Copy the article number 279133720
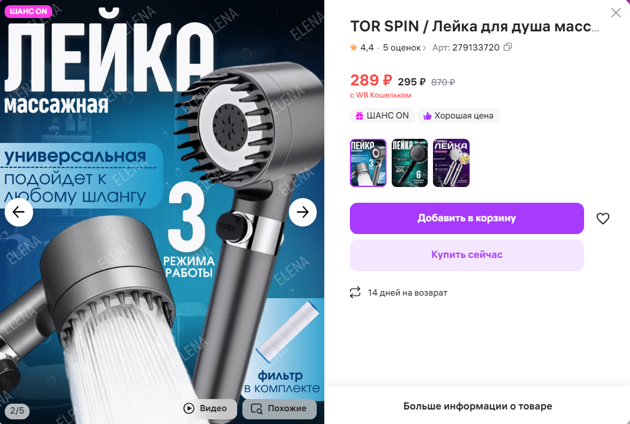The width and height of the screenshot is (630, 424). click(x=508, y=47)
